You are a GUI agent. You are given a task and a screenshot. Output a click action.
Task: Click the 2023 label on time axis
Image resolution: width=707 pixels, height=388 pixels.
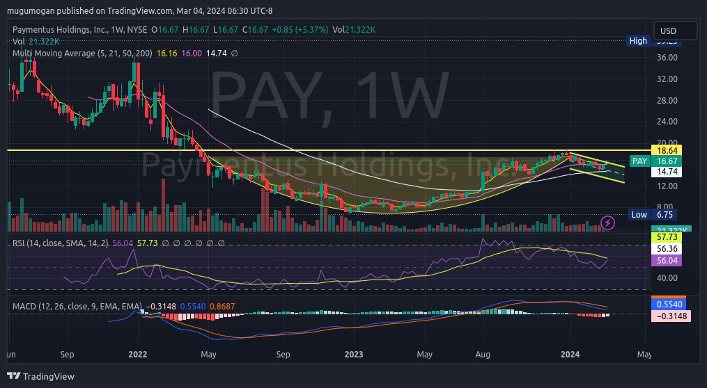(x=354, y=354)
